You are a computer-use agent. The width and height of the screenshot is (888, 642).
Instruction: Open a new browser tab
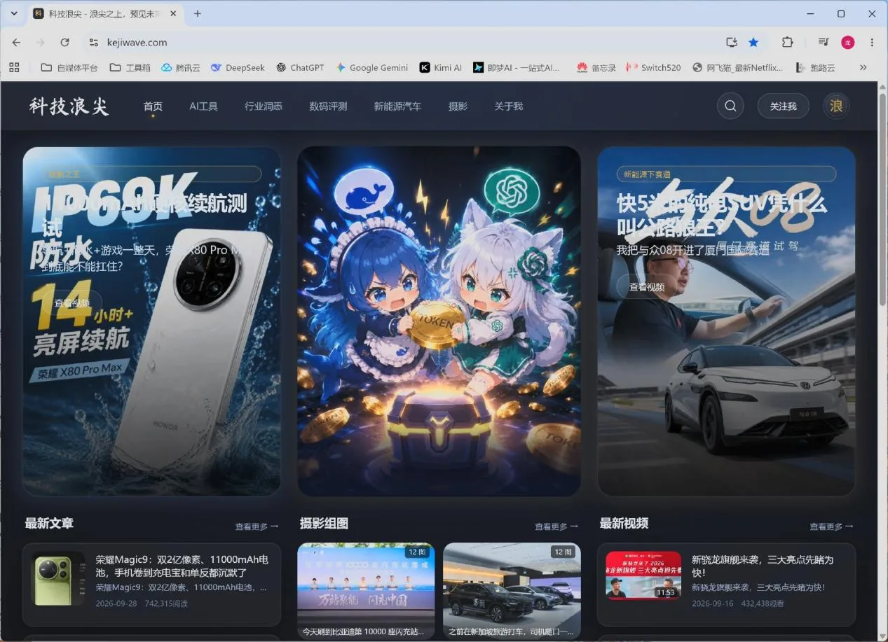(198, 13)
